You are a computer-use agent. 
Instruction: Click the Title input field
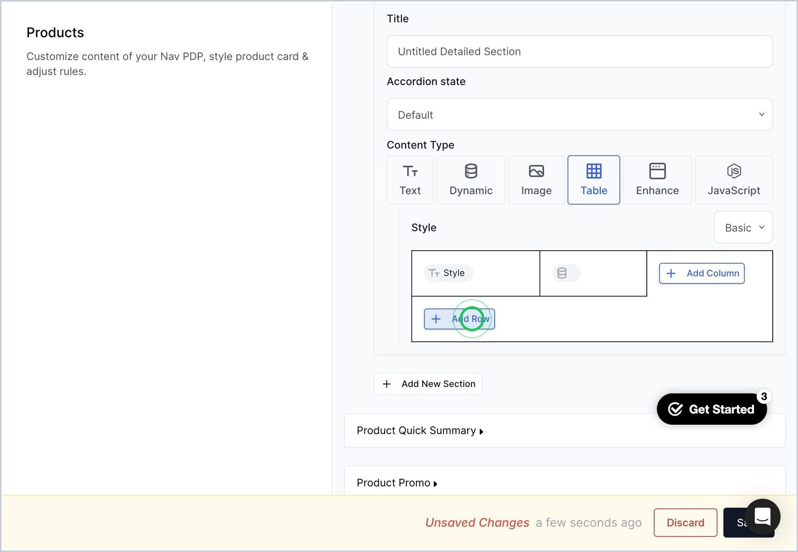click(x=579, y=52)
